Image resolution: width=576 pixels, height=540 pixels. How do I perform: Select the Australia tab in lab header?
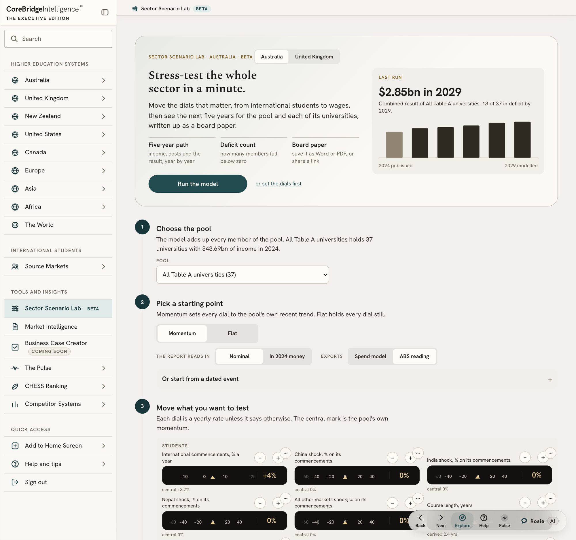coord(272,57)
